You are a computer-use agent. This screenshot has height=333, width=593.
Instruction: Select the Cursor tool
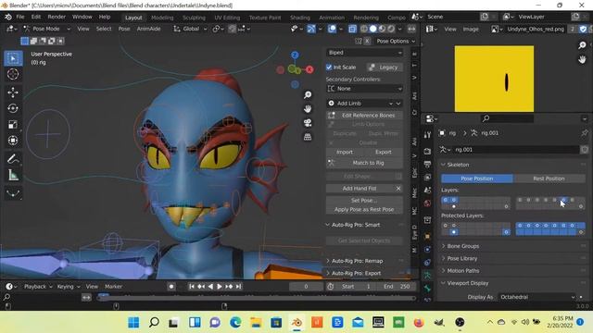pos(13,74)
